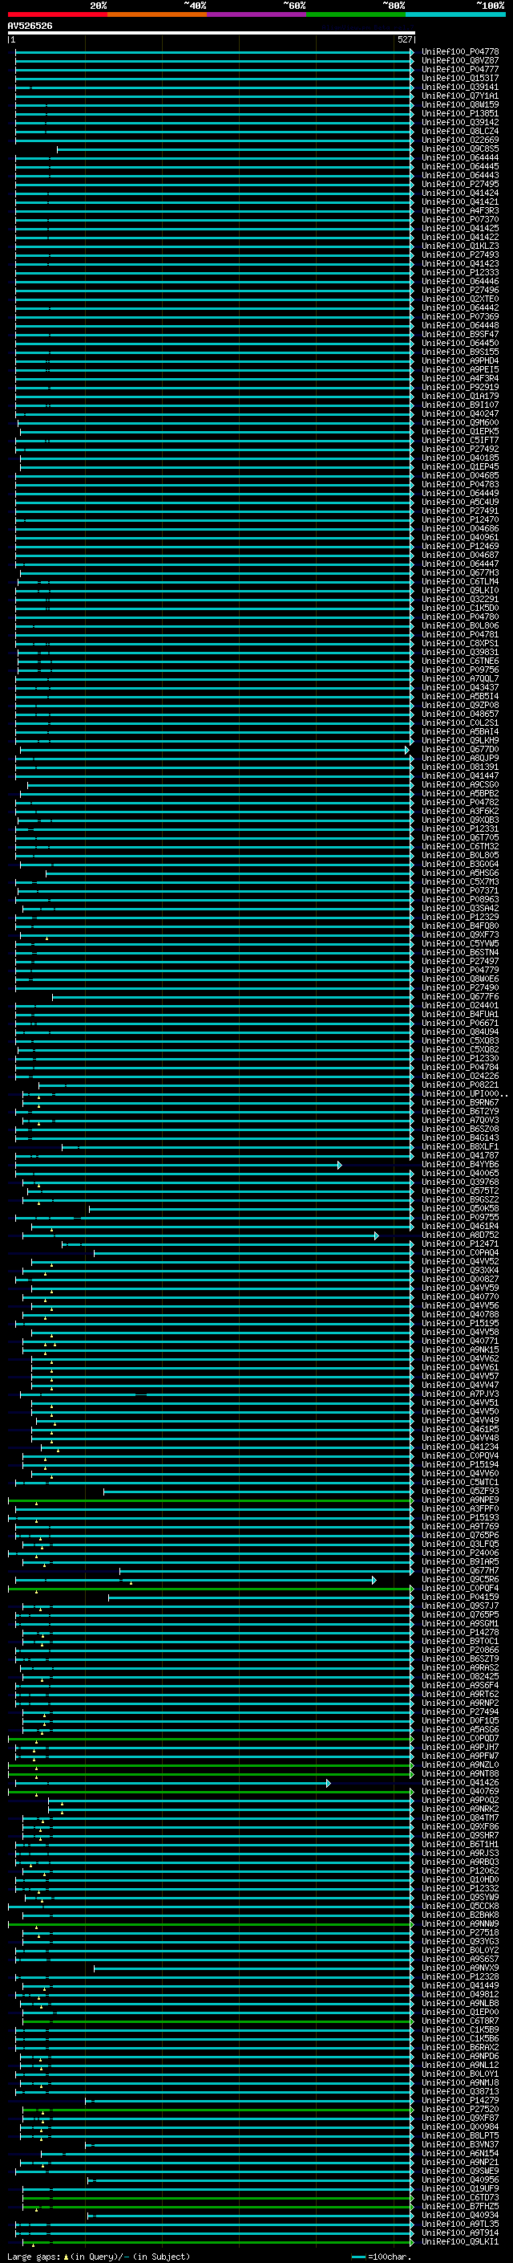Open hit UniRef100_P04777

460,69
